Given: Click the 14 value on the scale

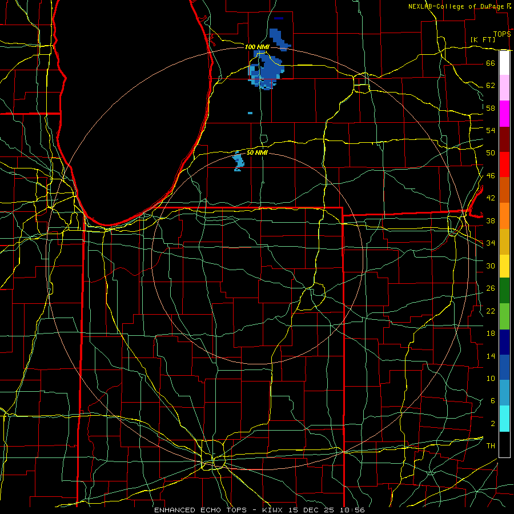Looking at the screenshot, I should (x=491, y=356).
